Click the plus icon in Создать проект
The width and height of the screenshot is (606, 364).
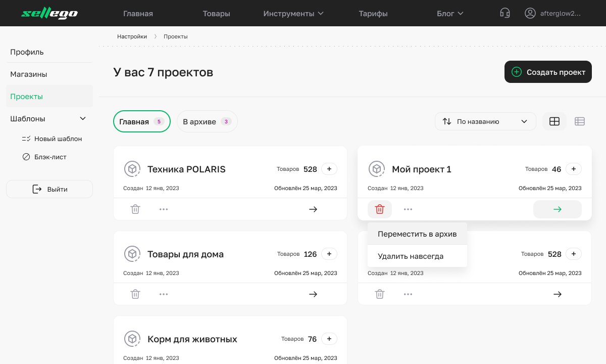pyautogui.click(x=517, y=72)
